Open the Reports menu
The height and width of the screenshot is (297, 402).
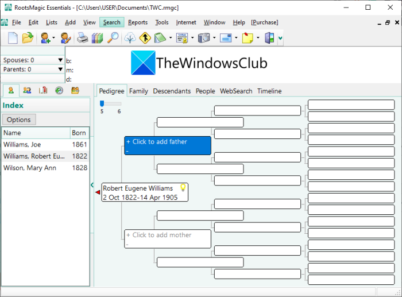(x=138, y=22)
